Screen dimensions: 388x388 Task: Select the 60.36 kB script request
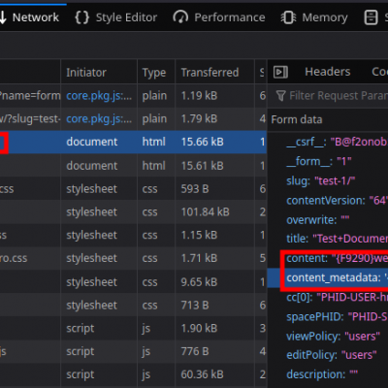pos(133,374)
